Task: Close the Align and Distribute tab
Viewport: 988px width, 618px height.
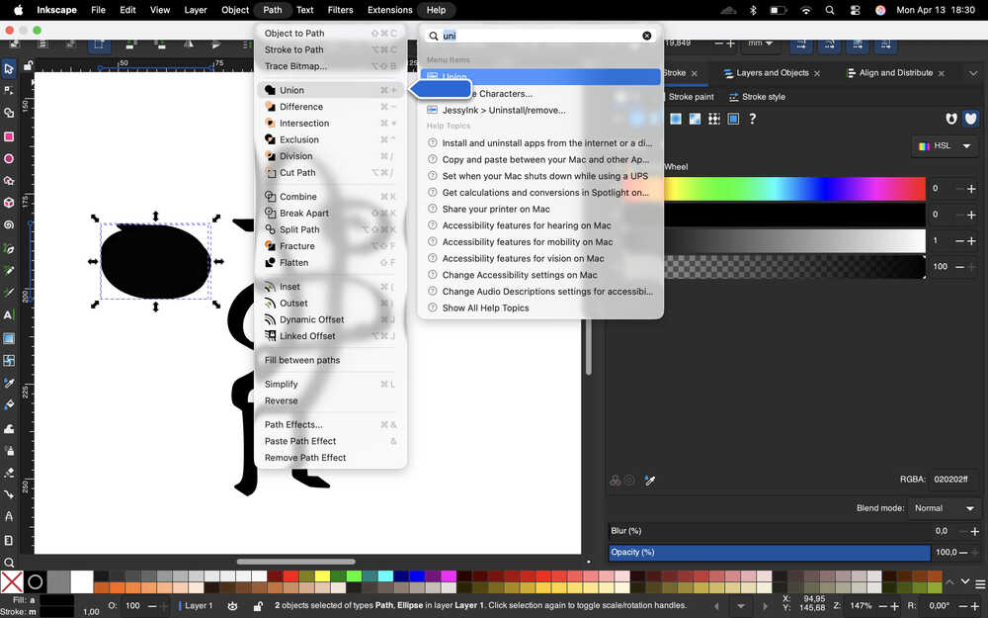Action: 942,74
